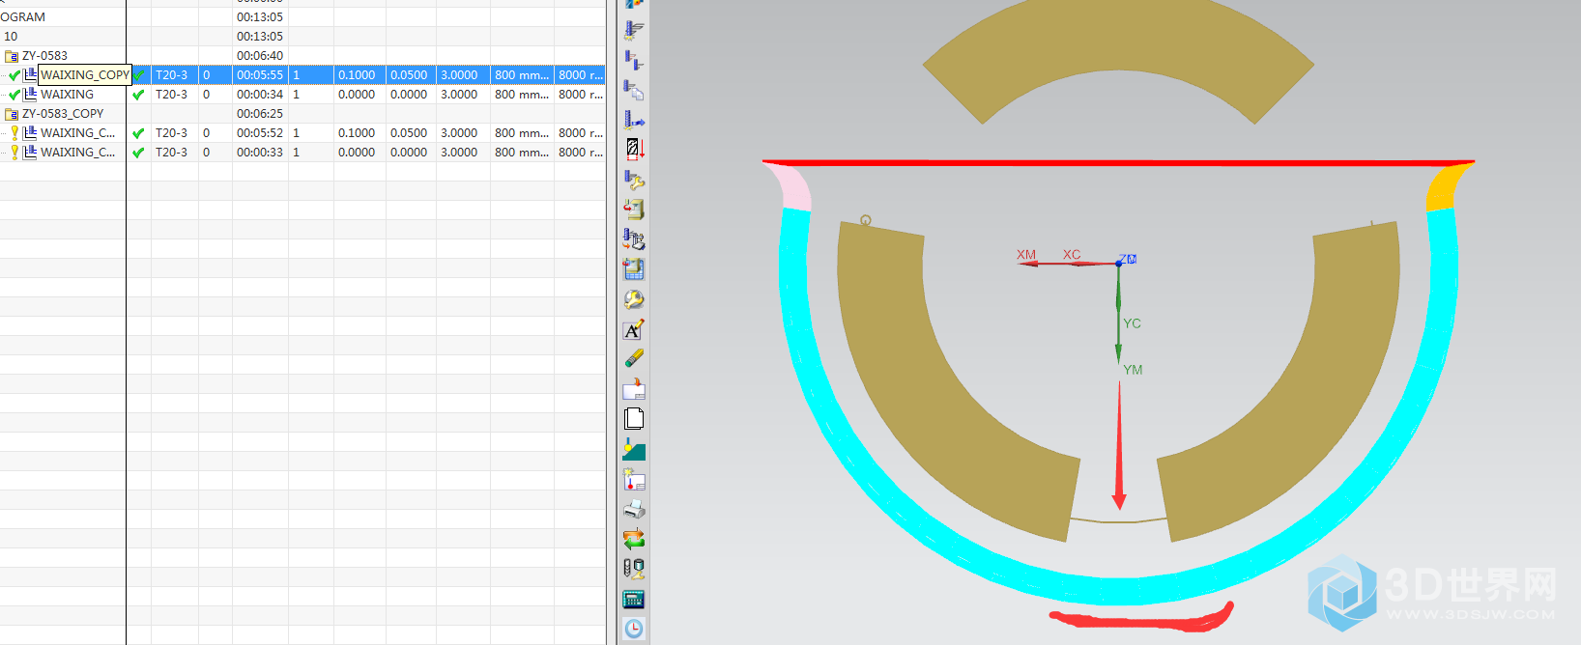Click the drill bit icon with red down arrow
The height and width of the screenshot is (645, 1581).
point(634,150)
